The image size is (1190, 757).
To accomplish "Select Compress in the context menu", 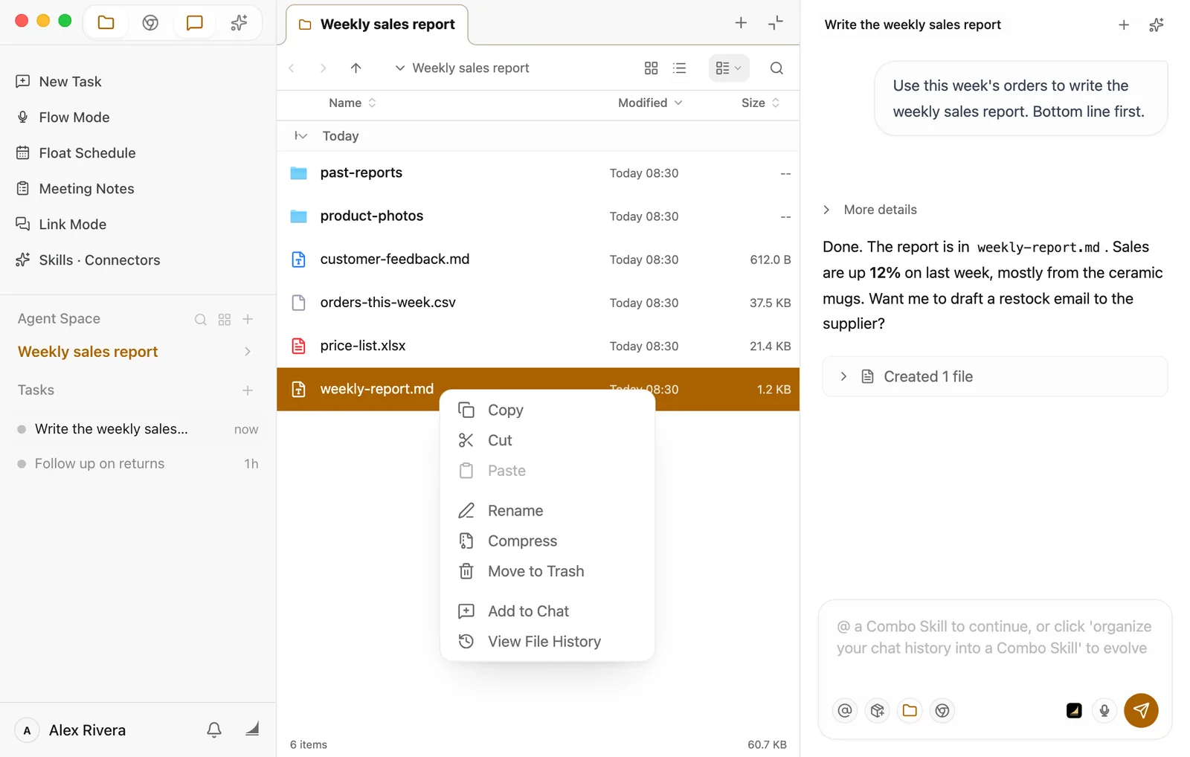I will coord(547,541).
